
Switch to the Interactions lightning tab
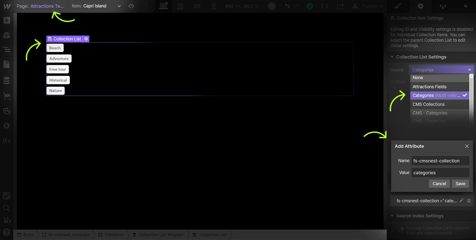[x=466, y=6]
